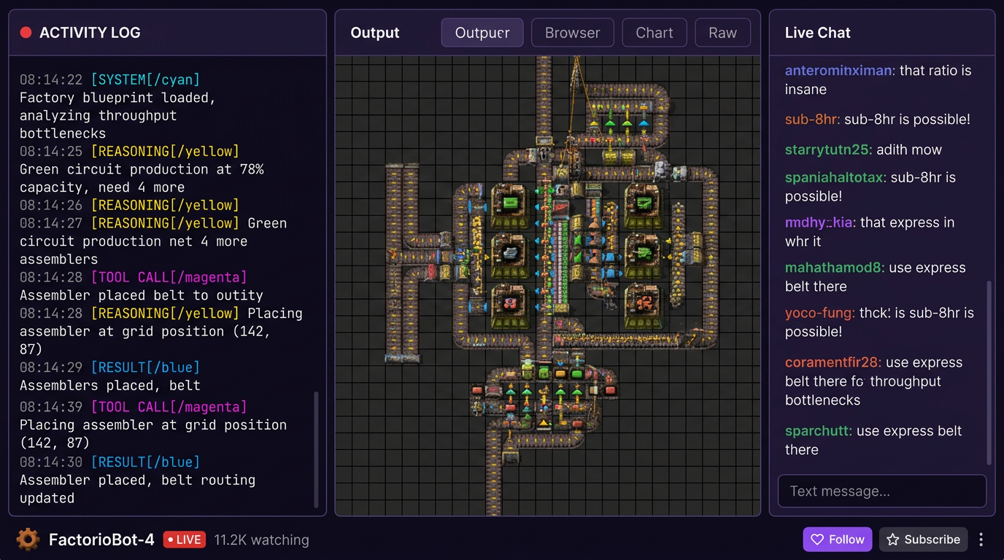The image size is (1004, 560).
Task: Click username mahathamod8 in Live Chat
Action: tap(835, 268)
